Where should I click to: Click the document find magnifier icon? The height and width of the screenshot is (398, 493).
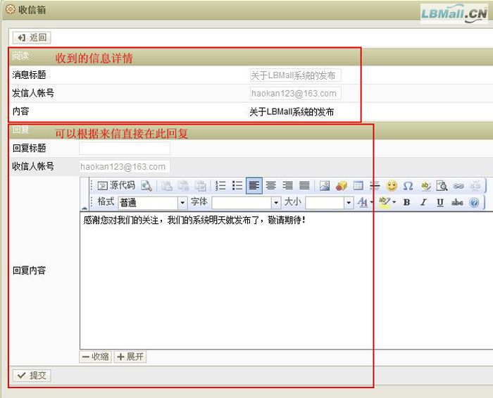(442, 186)
